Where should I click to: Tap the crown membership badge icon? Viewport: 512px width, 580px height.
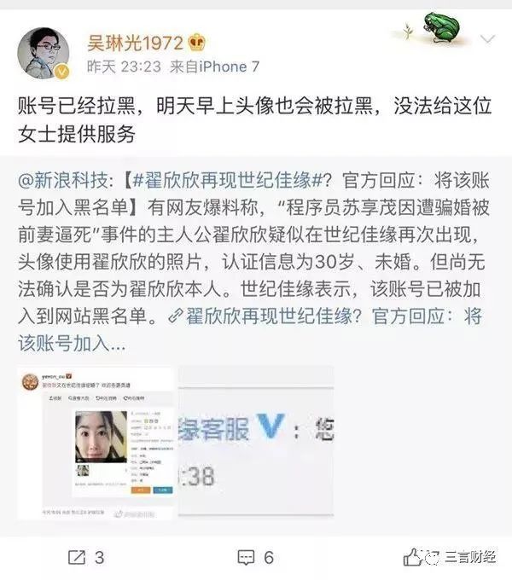point(197,43)
